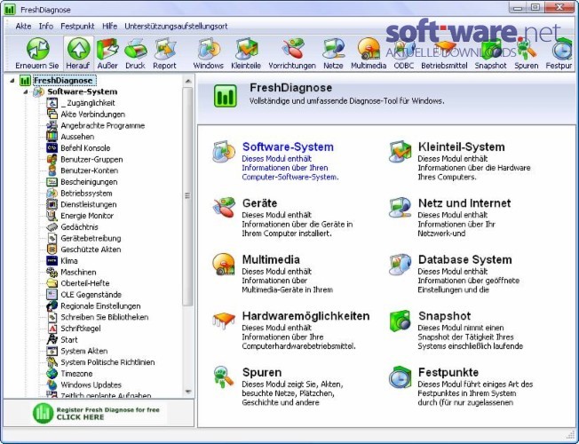Open the Netz und Internet module icon
This screenshot has width=579, height=444.
400,208
